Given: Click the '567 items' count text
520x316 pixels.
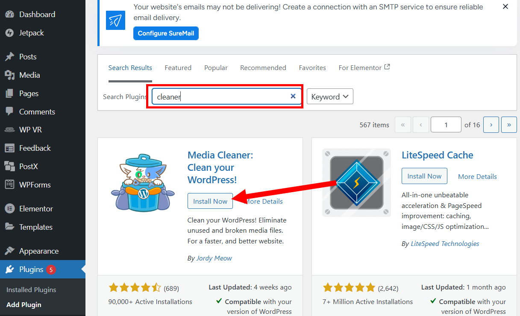Looking at the screenshot, I should click(374, 125).
